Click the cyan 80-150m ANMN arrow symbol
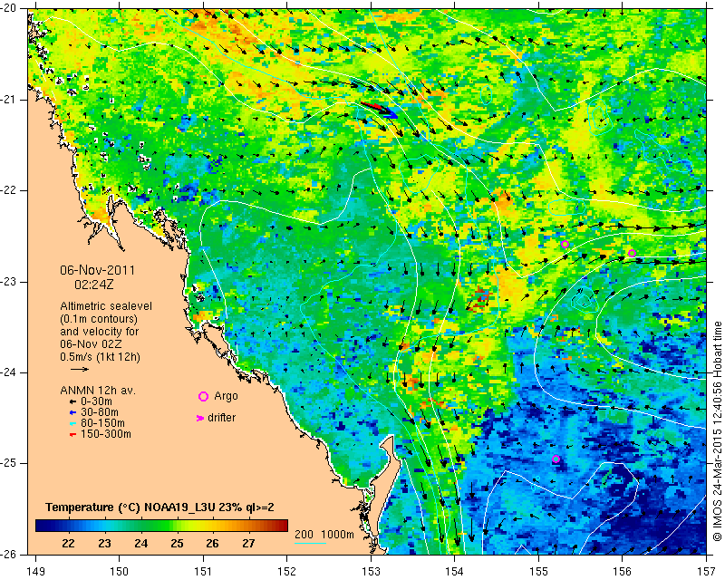 (x=72, y=423)
